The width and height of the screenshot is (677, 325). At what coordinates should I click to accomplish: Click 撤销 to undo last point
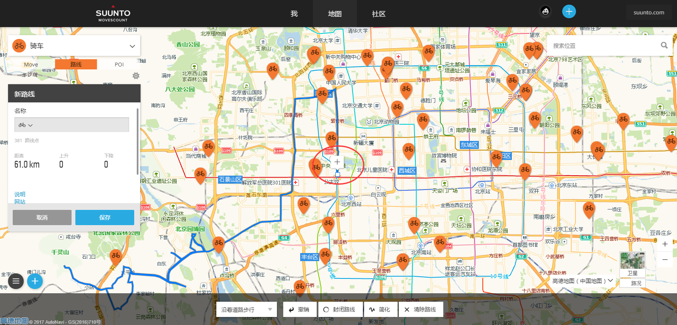[x=299, y=309]
